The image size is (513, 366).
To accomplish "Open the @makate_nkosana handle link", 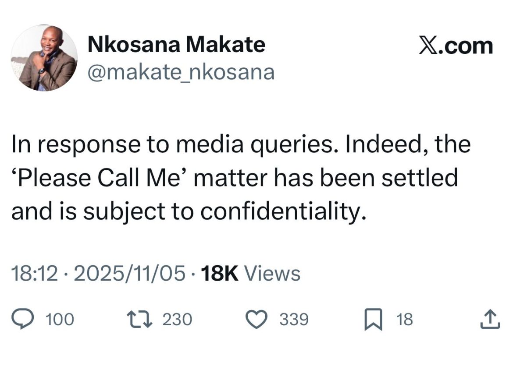I will click(x=181, y=72).
